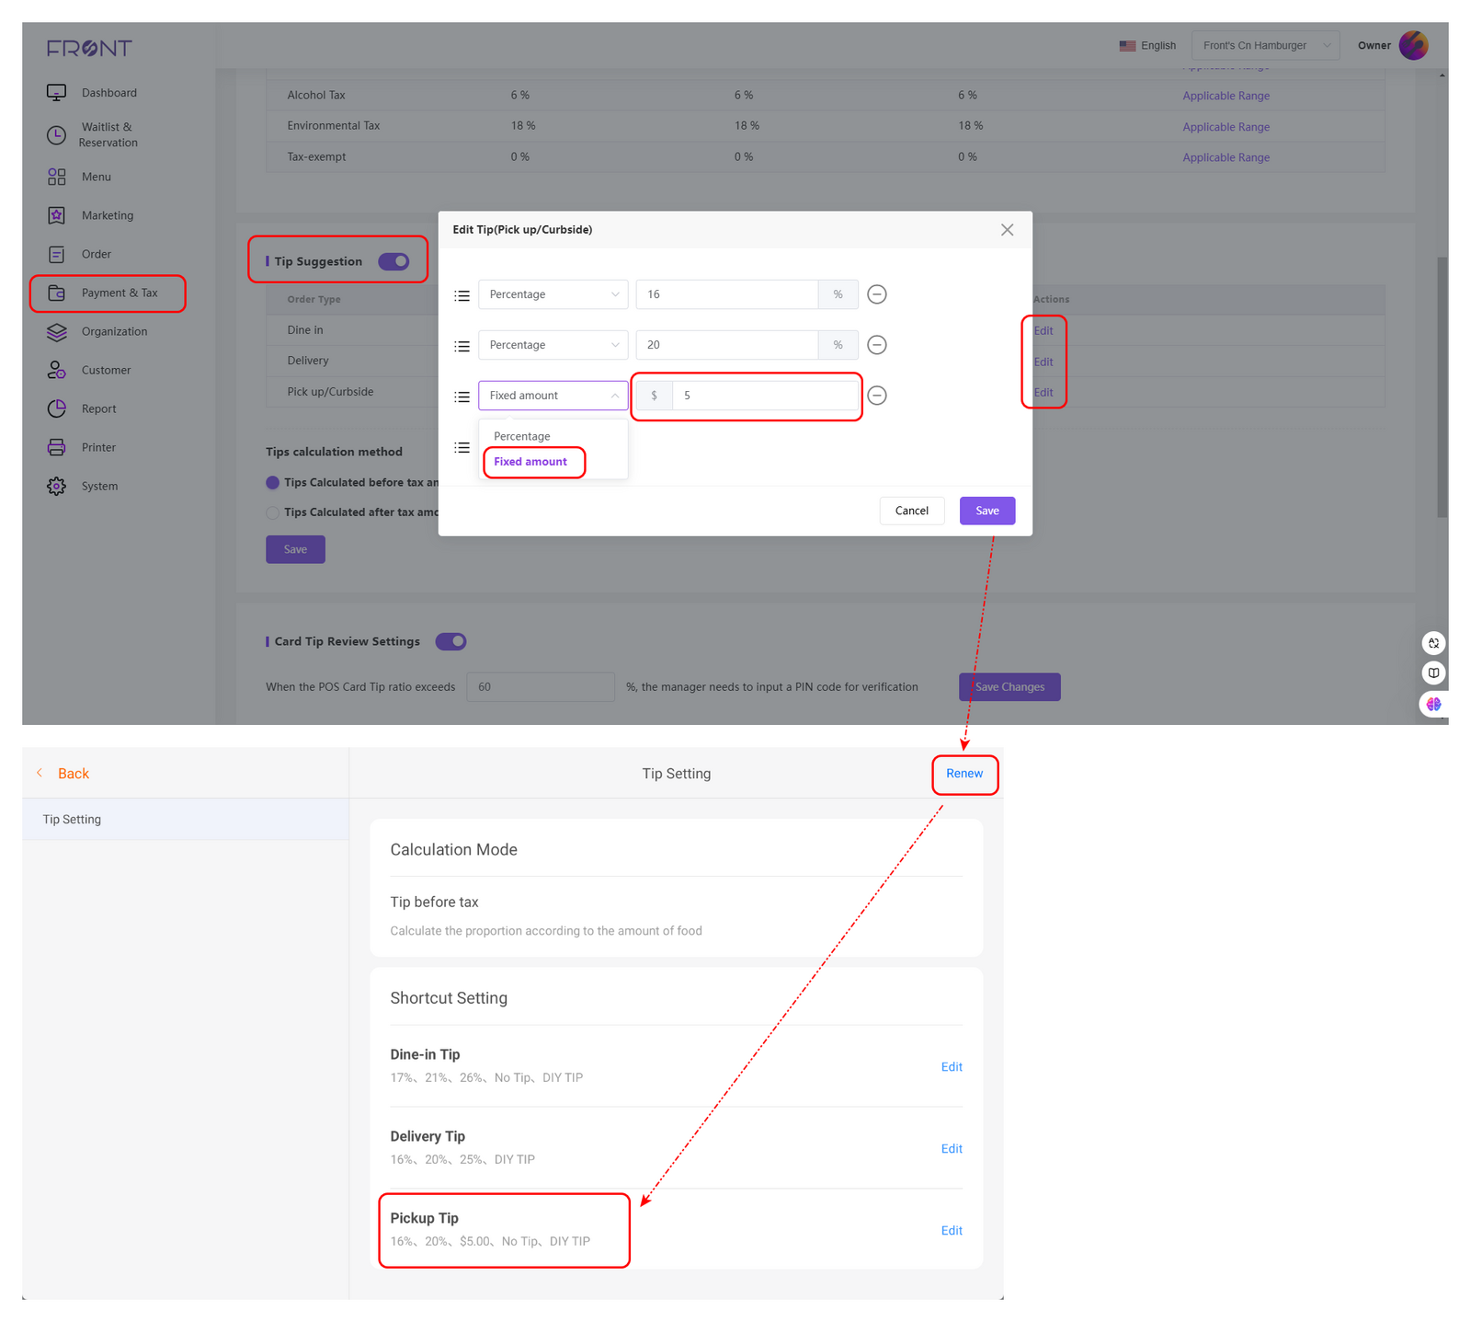
Task: Open Organization from the sidebar icon
Action: coord(56,331)
